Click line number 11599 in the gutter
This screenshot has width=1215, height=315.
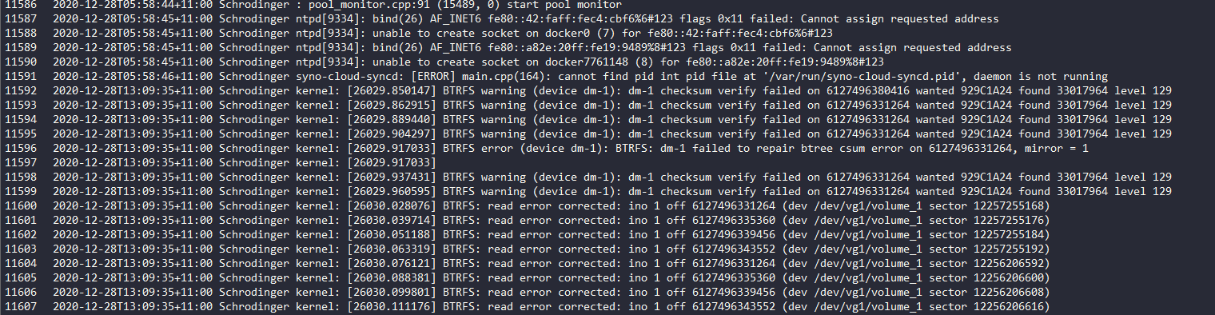point(20,191)
